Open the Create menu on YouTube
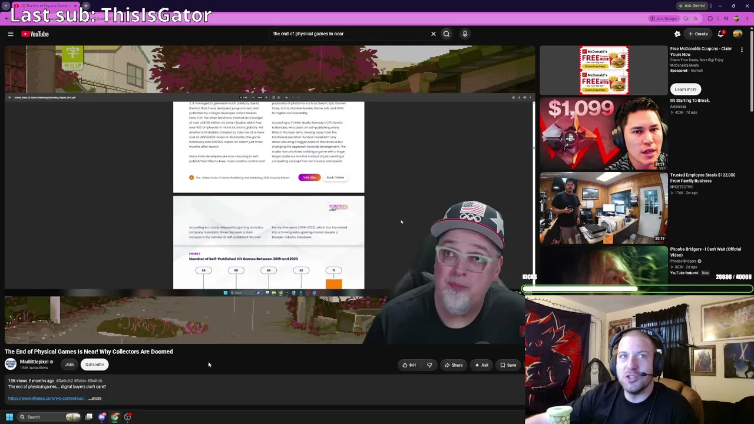 point(698,34)
